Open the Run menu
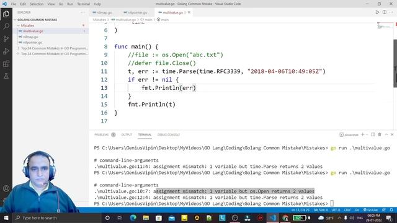 coord(70,4)
